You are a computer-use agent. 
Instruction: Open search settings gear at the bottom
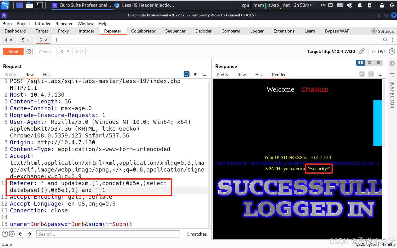coord(12,234)
